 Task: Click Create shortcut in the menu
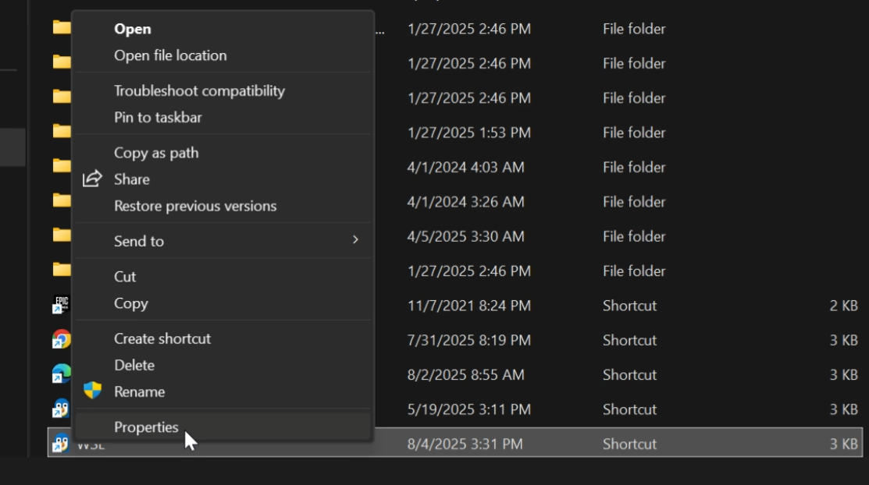pyautogui.click(x=162, y=338)
